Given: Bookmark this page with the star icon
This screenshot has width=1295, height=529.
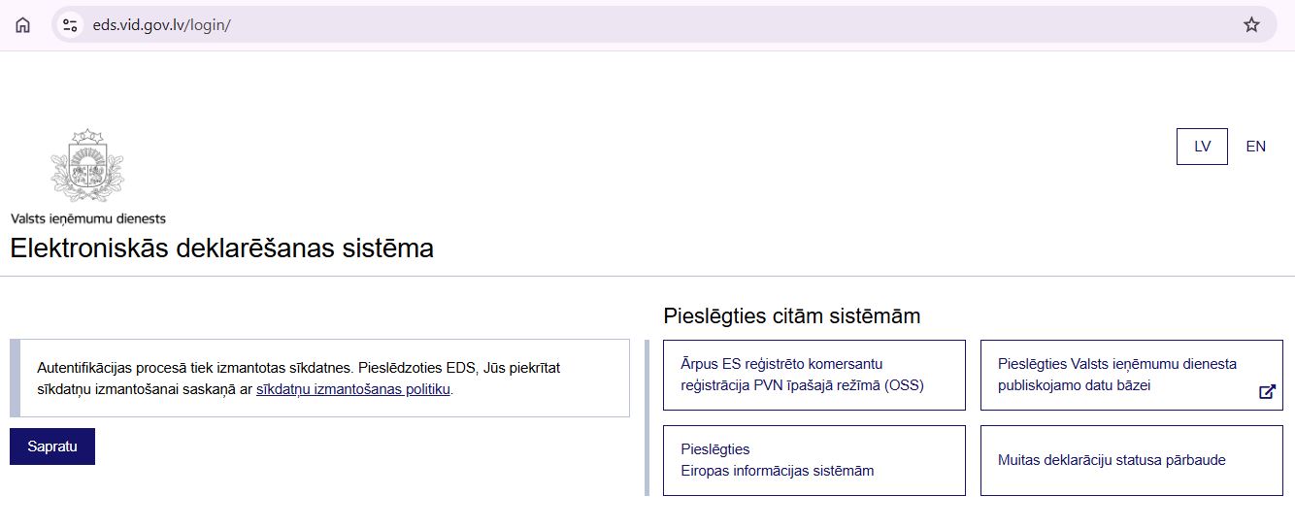Looking at the screenshot, I should (1251, 25).
